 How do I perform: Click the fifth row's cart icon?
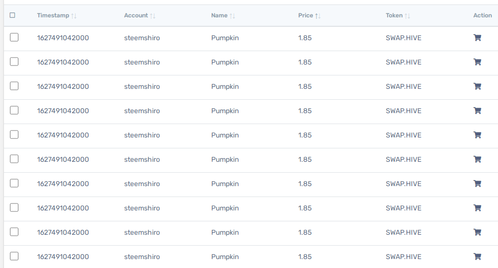[x=477, y=135]
